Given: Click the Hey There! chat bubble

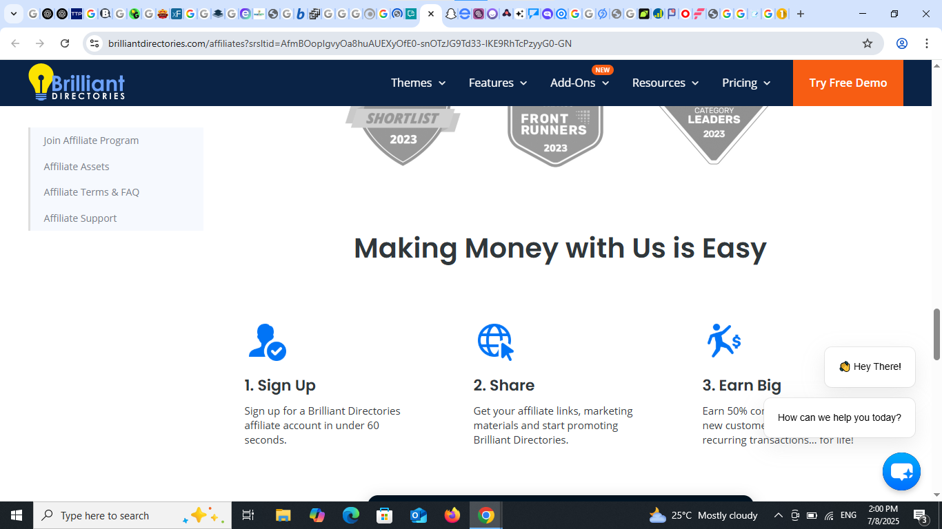Looking at the screenshot, I should tap(870, 367).
